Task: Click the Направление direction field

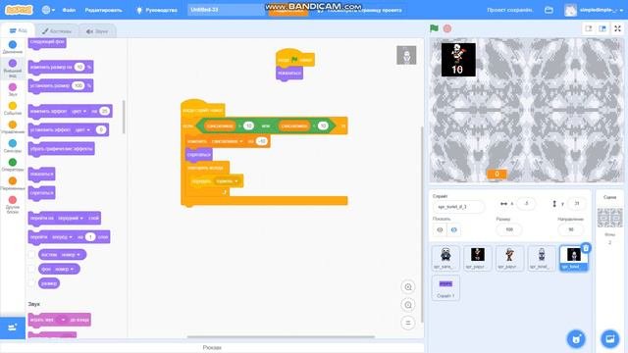Action: [x=571, y=229]
